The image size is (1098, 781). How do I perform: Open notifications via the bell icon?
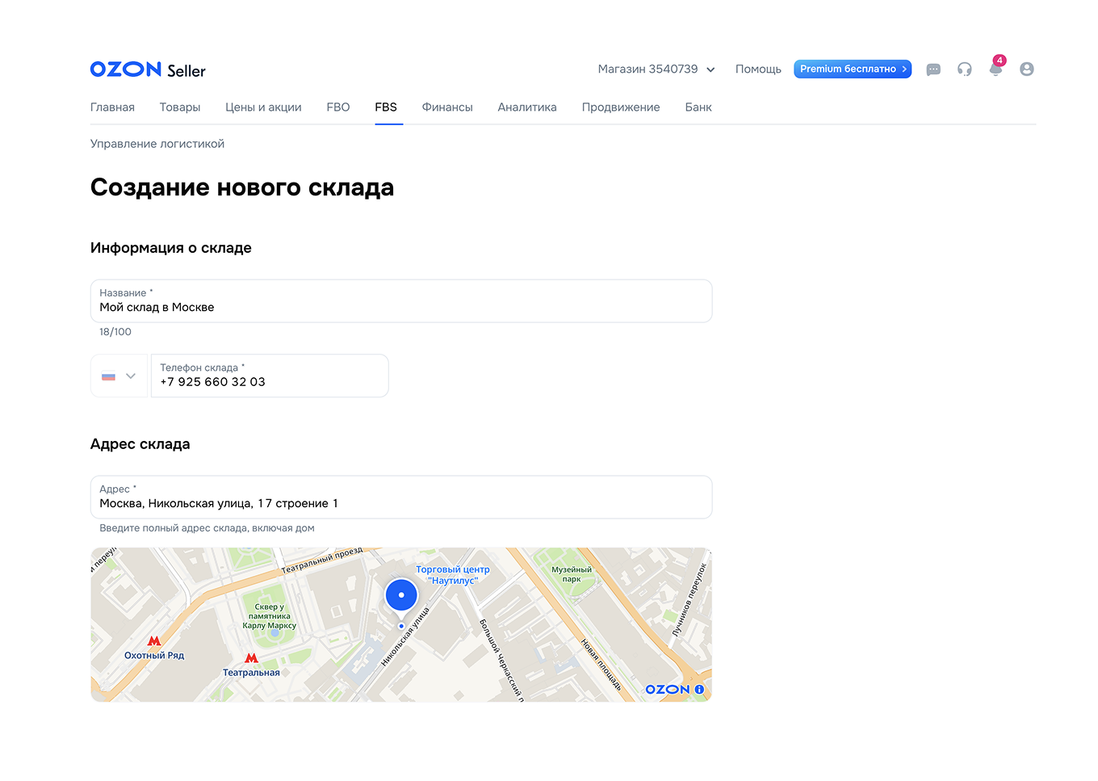pyautogui.click(x=995, y=69)
